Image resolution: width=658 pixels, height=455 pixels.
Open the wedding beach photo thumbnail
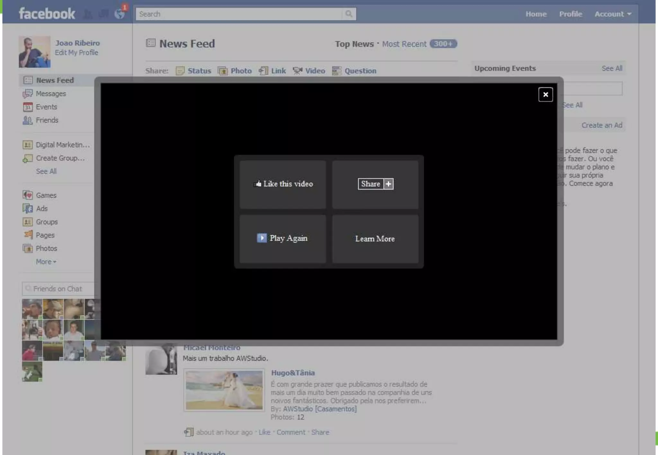tap(224, 390)
